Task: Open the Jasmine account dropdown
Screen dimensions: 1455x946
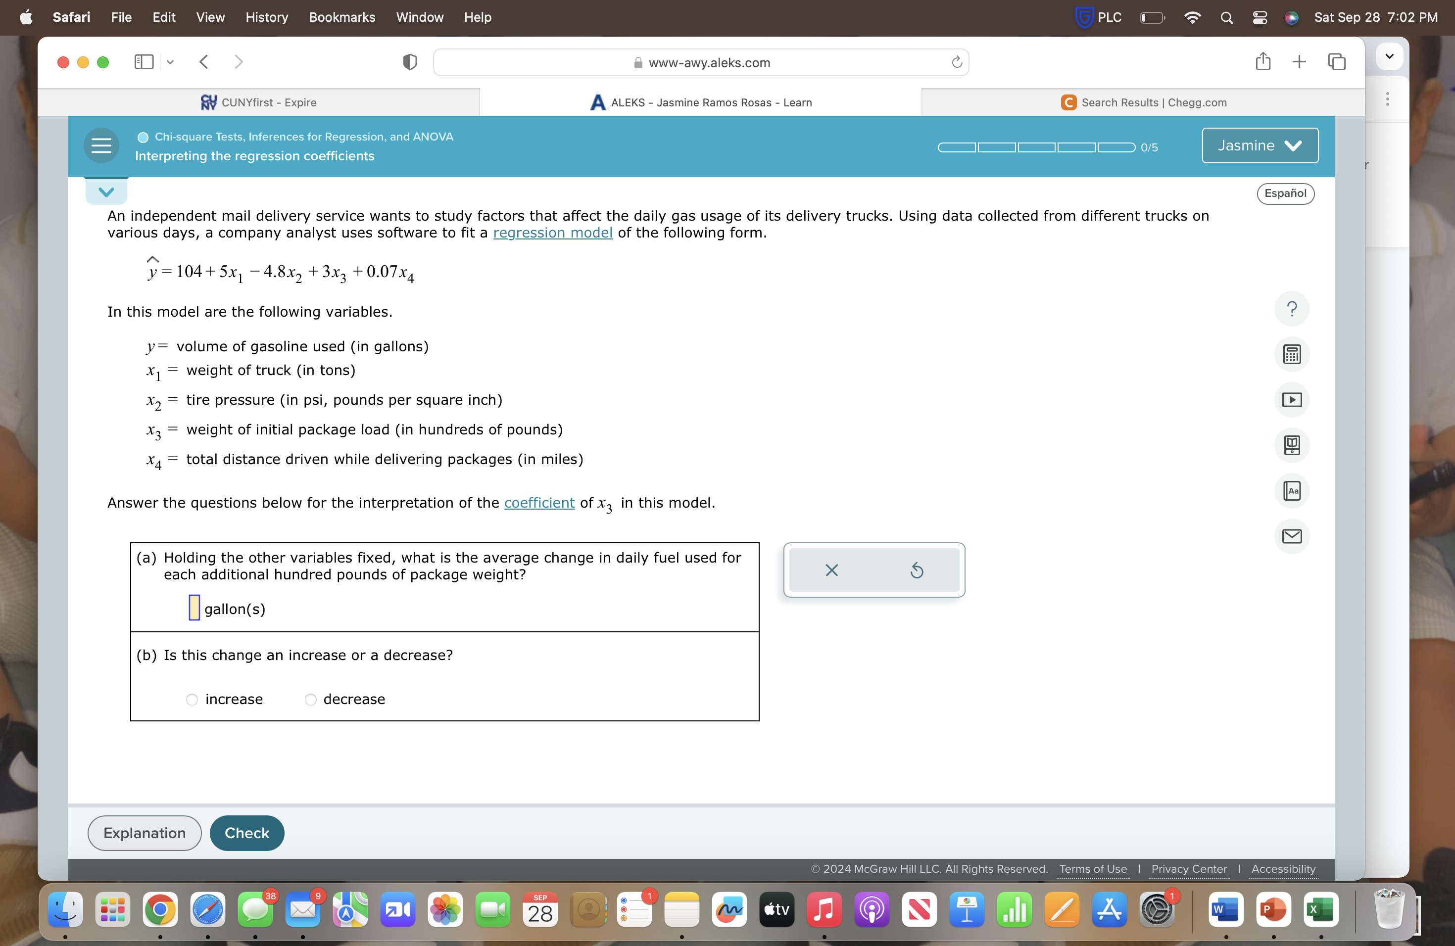Action: tap(1259, 145)
